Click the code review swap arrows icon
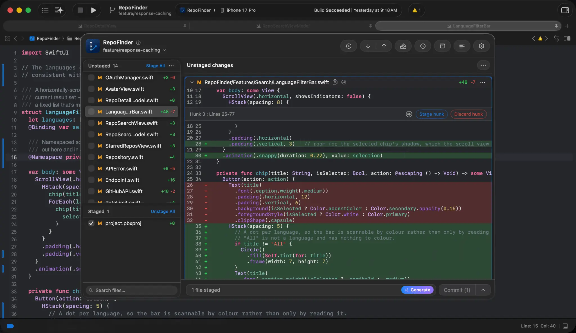 (556, 39)
